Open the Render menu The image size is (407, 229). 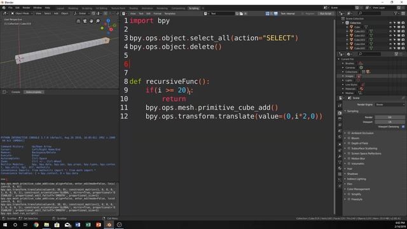click(26, 8)
